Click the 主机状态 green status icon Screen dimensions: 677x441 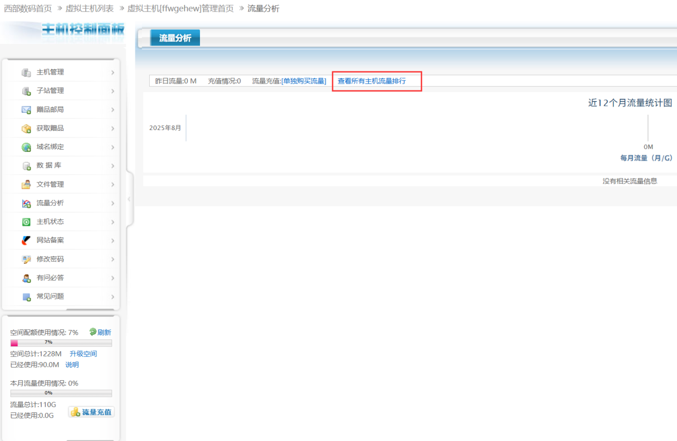click(26, 222)
